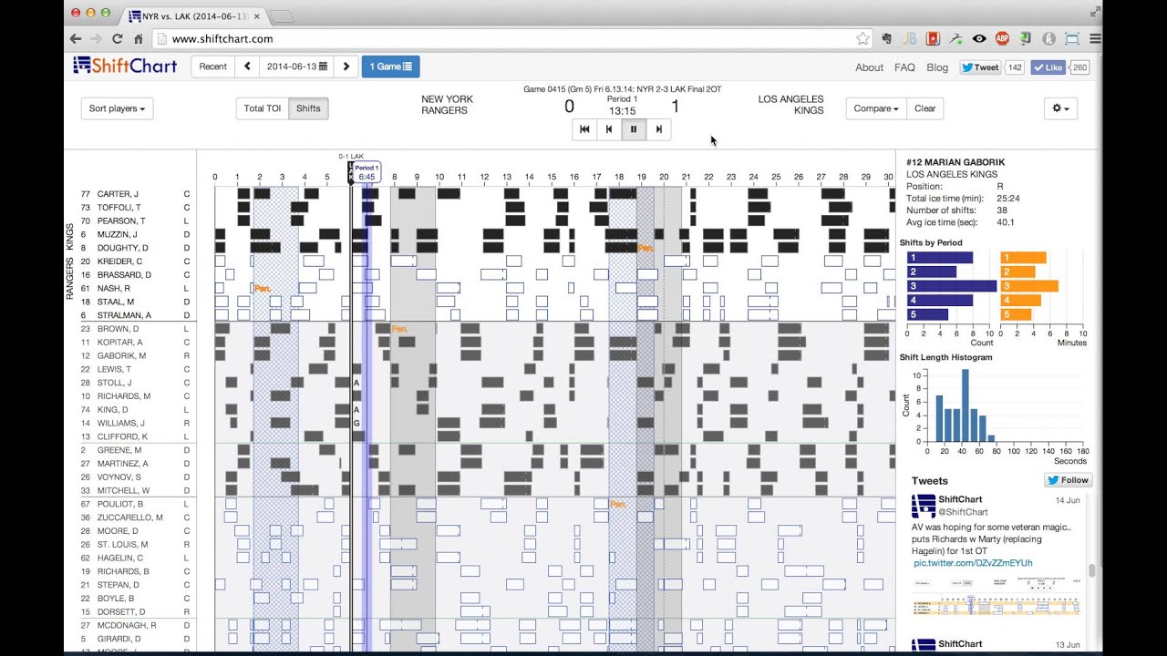Go to the previous game date
The height and width of the screenshot is (656, 1167).
pos(247,67)
